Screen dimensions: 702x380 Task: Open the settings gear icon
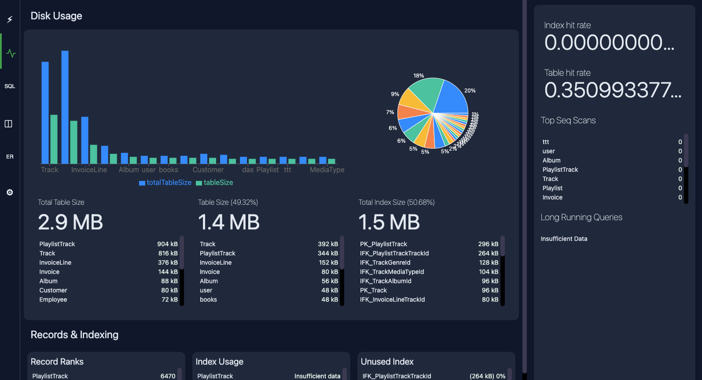(x=10, y=192)
